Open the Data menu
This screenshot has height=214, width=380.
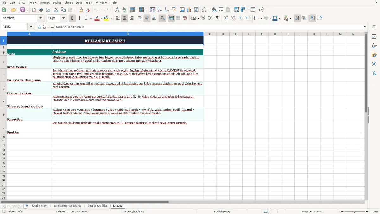[x=79, y=3]
